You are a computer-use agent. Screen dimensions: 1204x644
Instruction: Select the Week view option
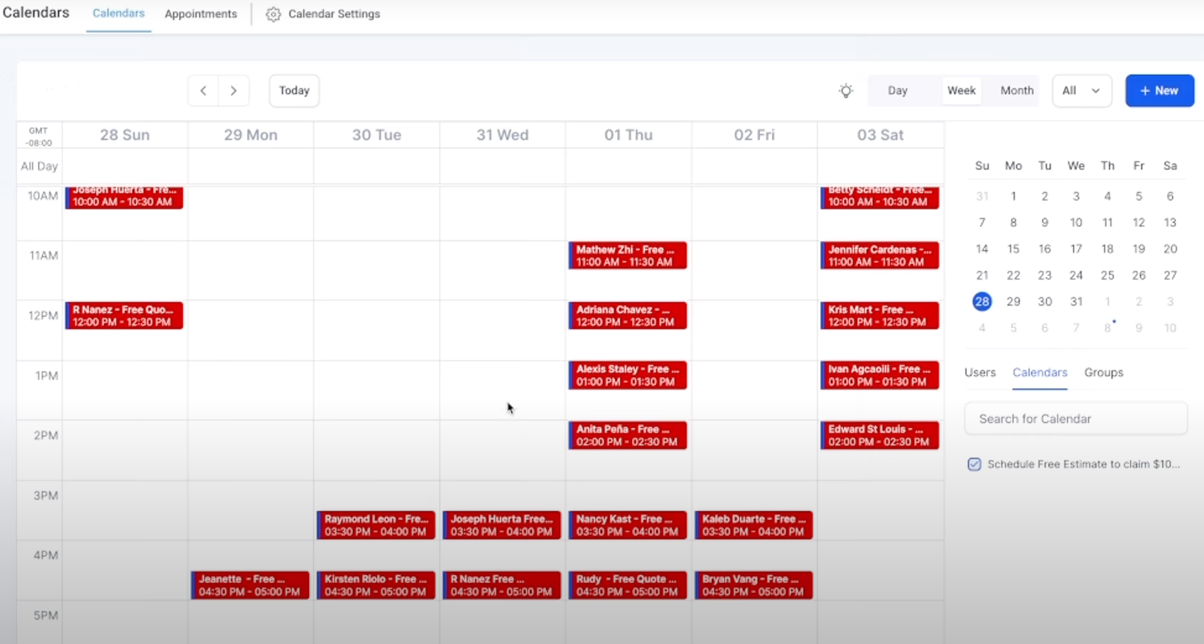(x=961, y=91)
